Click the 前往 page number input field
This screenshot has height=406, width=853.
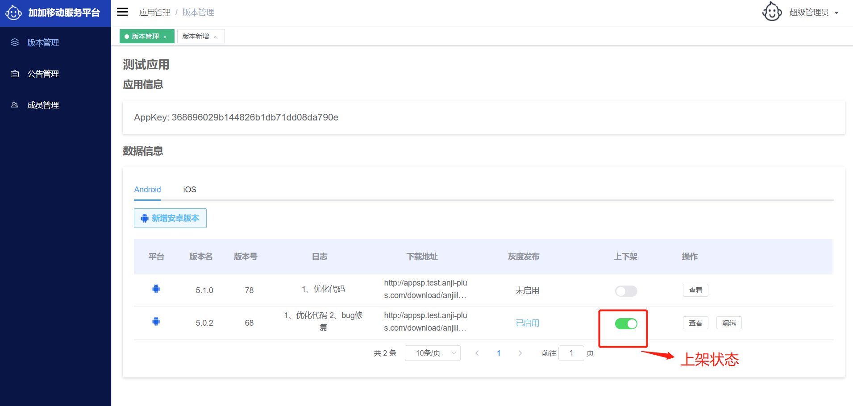tap(571, 353)
